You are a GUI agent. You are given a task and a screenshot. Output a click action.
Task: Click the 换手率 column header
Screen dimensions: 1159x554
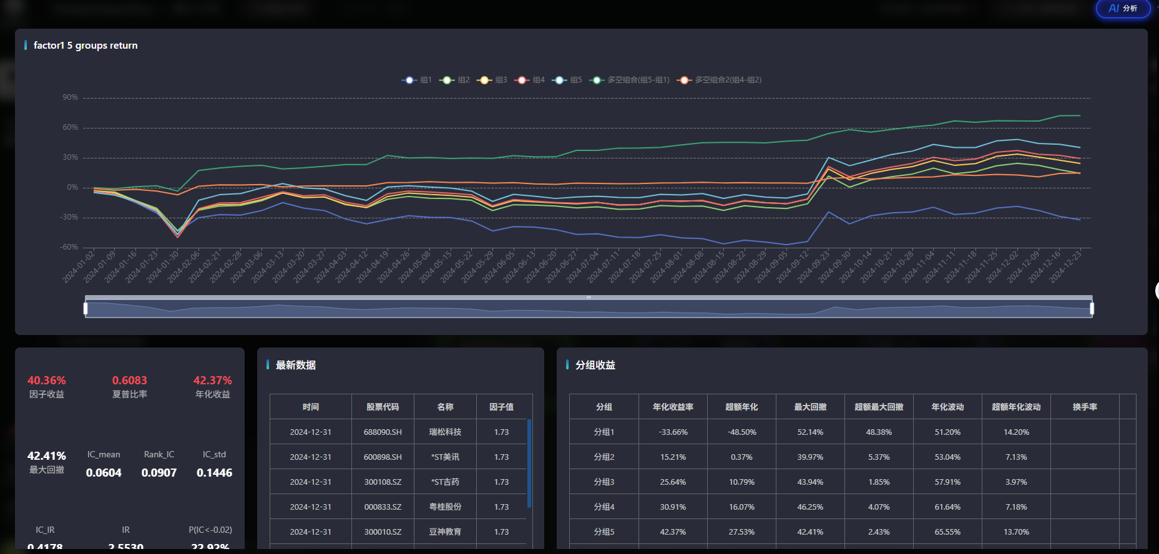[1085, 407]
